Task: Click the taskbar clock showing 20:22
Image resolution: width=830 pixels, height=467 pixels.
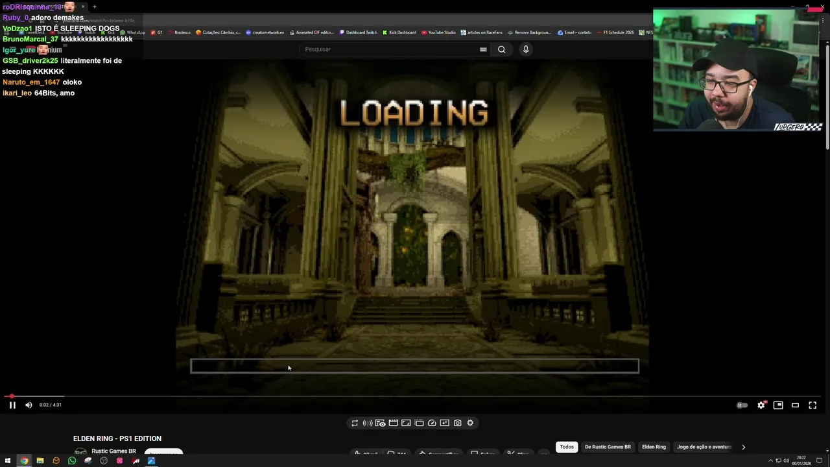Action: coord(803,461)
